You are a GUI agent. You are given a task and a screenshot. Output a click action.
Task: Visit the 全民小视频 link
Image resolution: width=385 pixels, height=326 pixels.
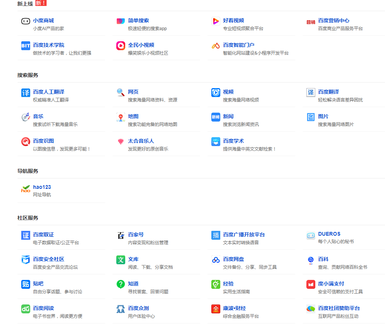(141, 45)
